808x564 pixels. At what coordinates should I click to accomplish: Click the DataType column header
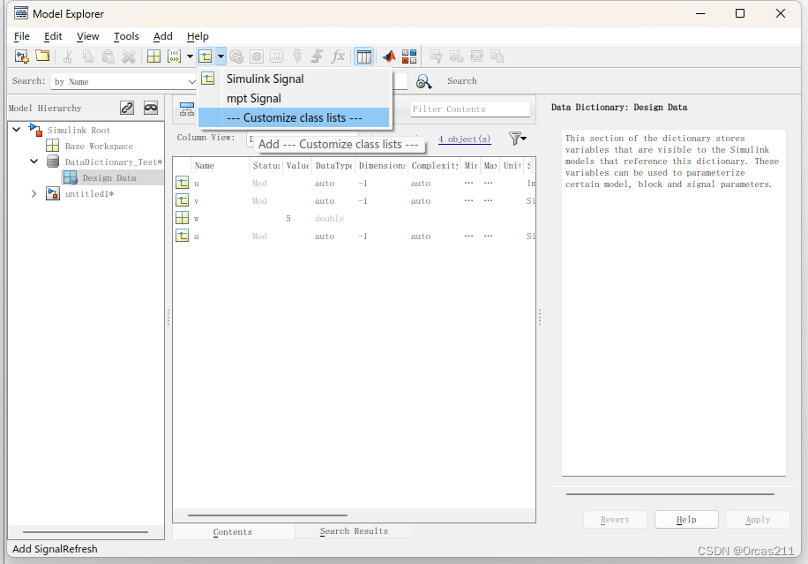pos(334,165)
